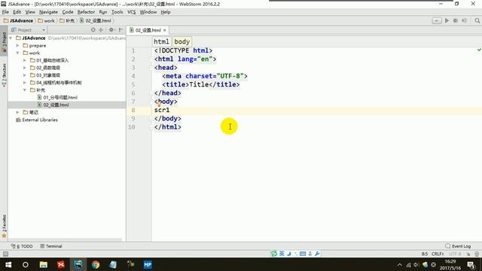Screen dimensions: 482x271
Task: Collapse the work folder
Action: point(17,53)
